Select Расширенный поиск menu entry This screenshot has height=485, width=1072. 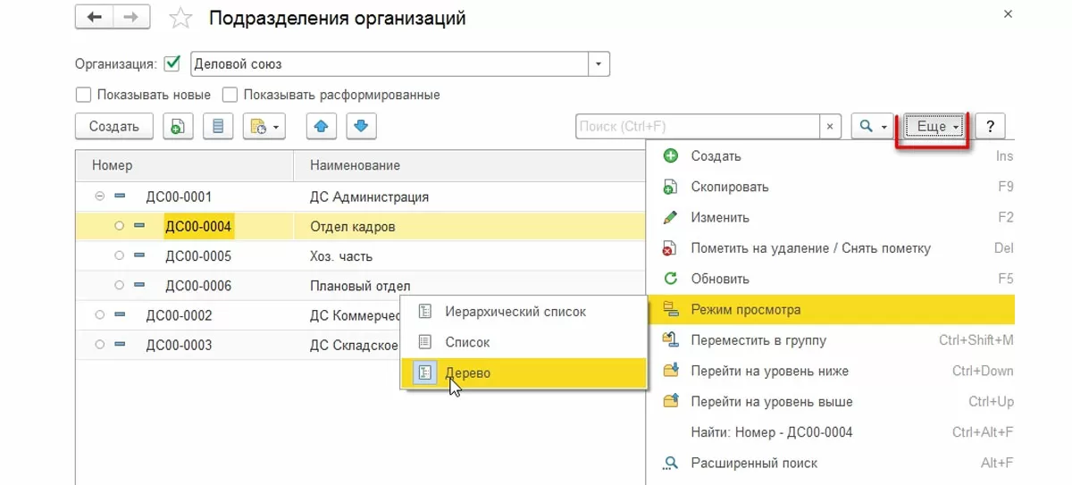753,463
